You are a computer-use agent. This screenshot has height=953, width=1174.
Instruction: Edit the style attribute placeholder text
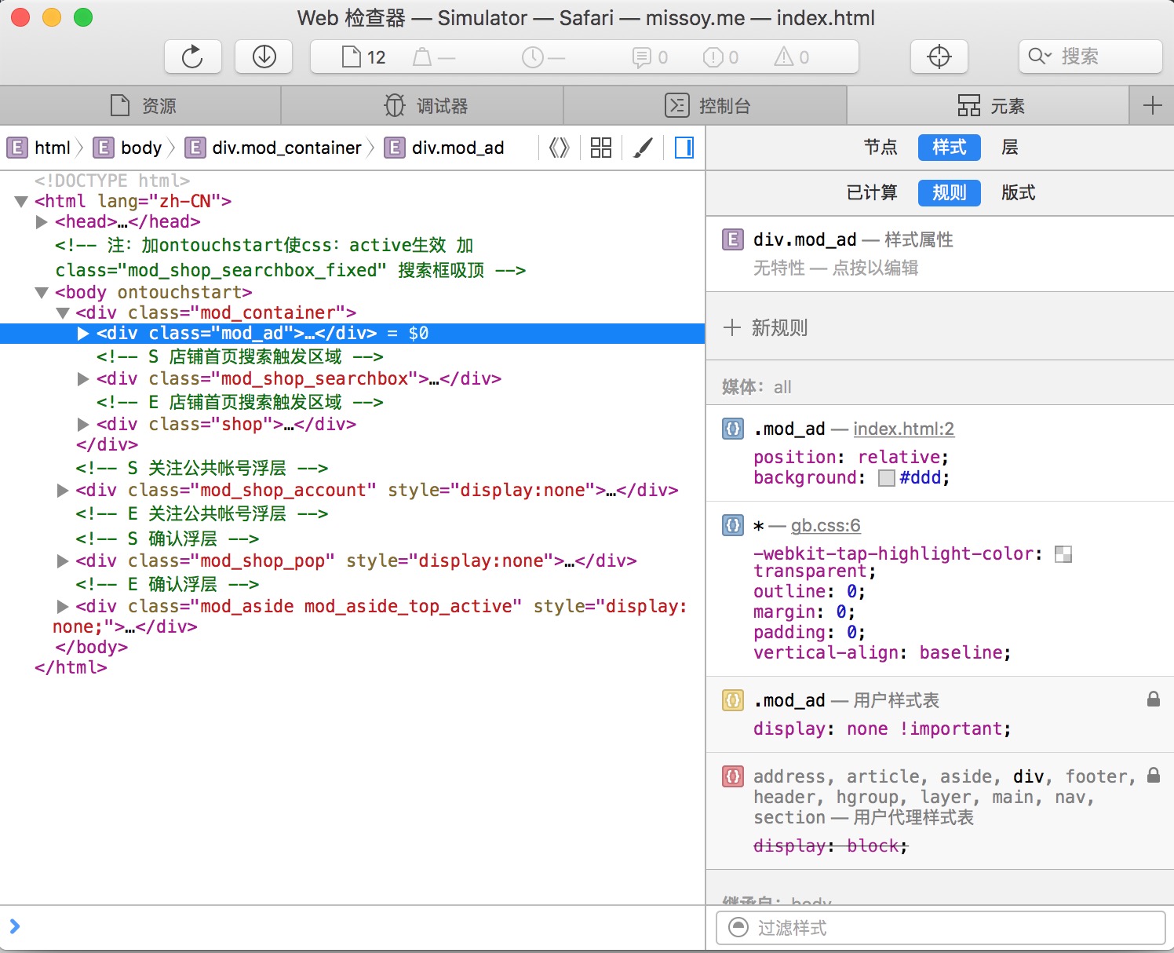[x=836, y=268]
